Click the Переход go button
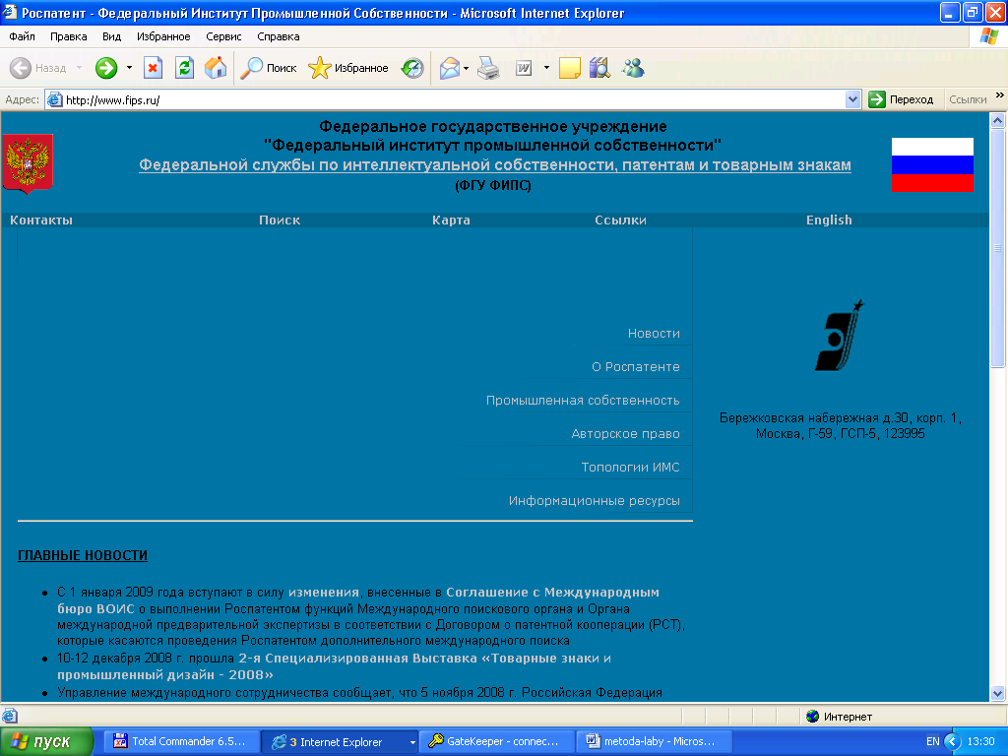 pyautogui.click(x=902, y=99)
